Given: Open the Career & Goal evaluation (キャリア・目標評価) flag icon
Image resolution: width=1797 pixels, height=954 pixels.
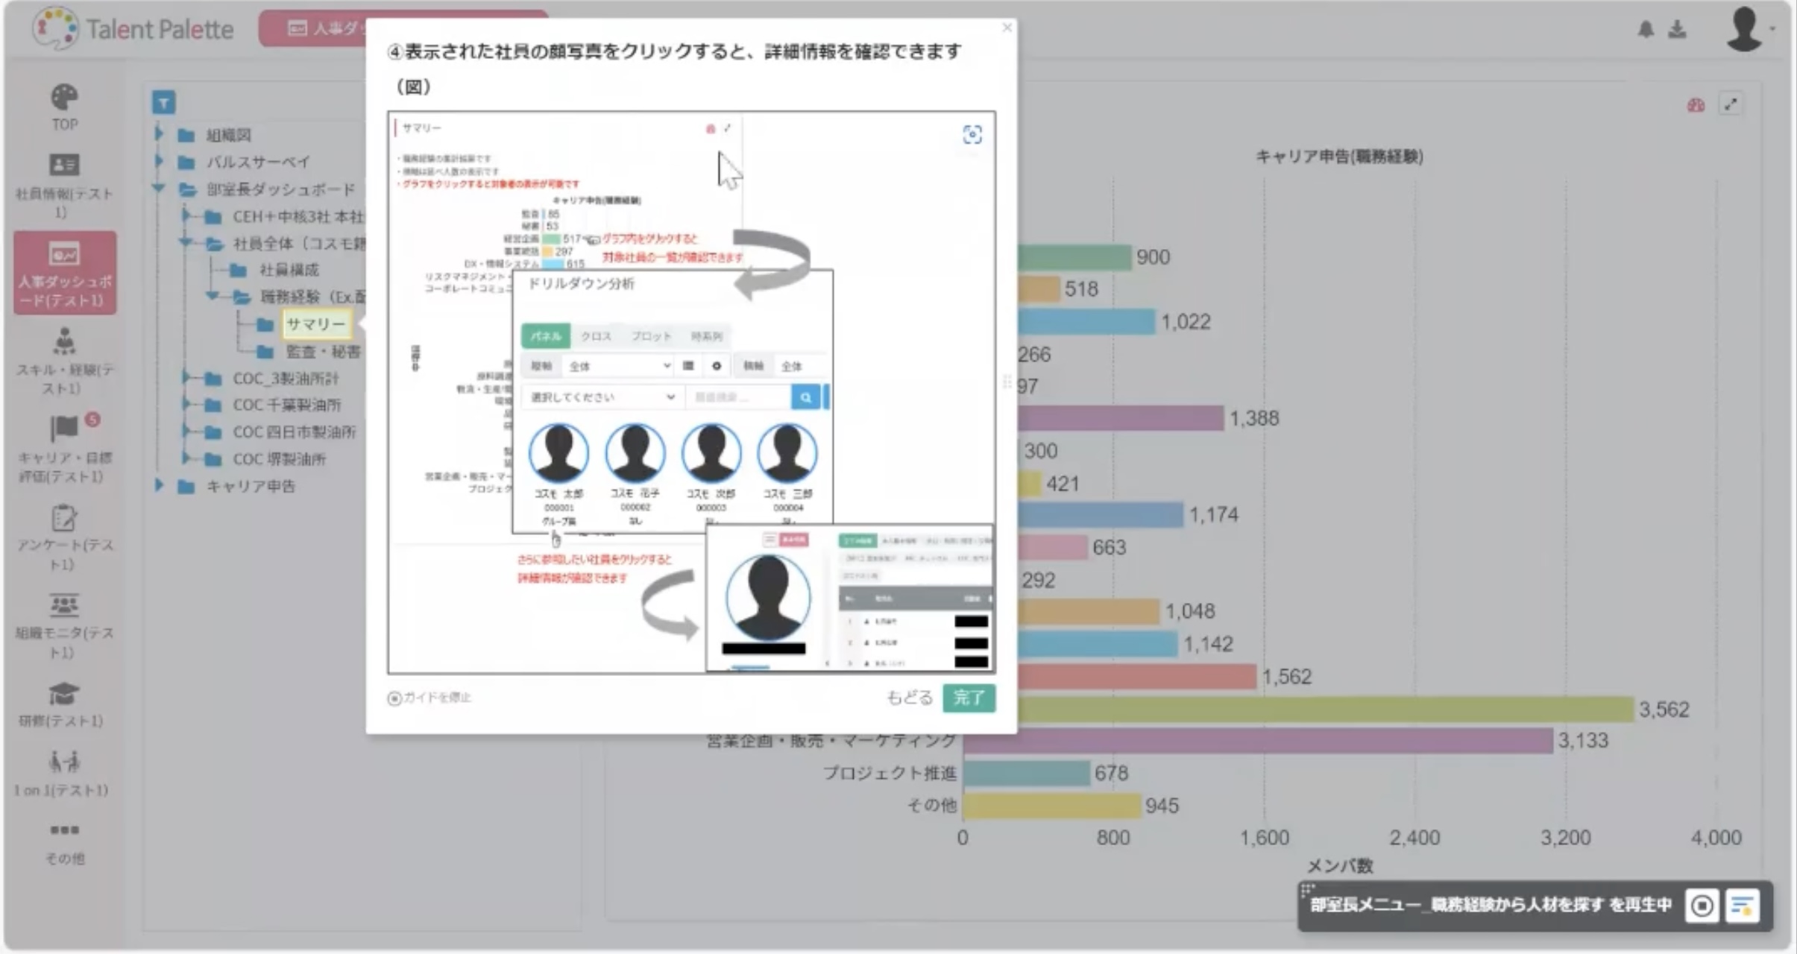Looking at the screenshot, I should [x=64, y=428].
